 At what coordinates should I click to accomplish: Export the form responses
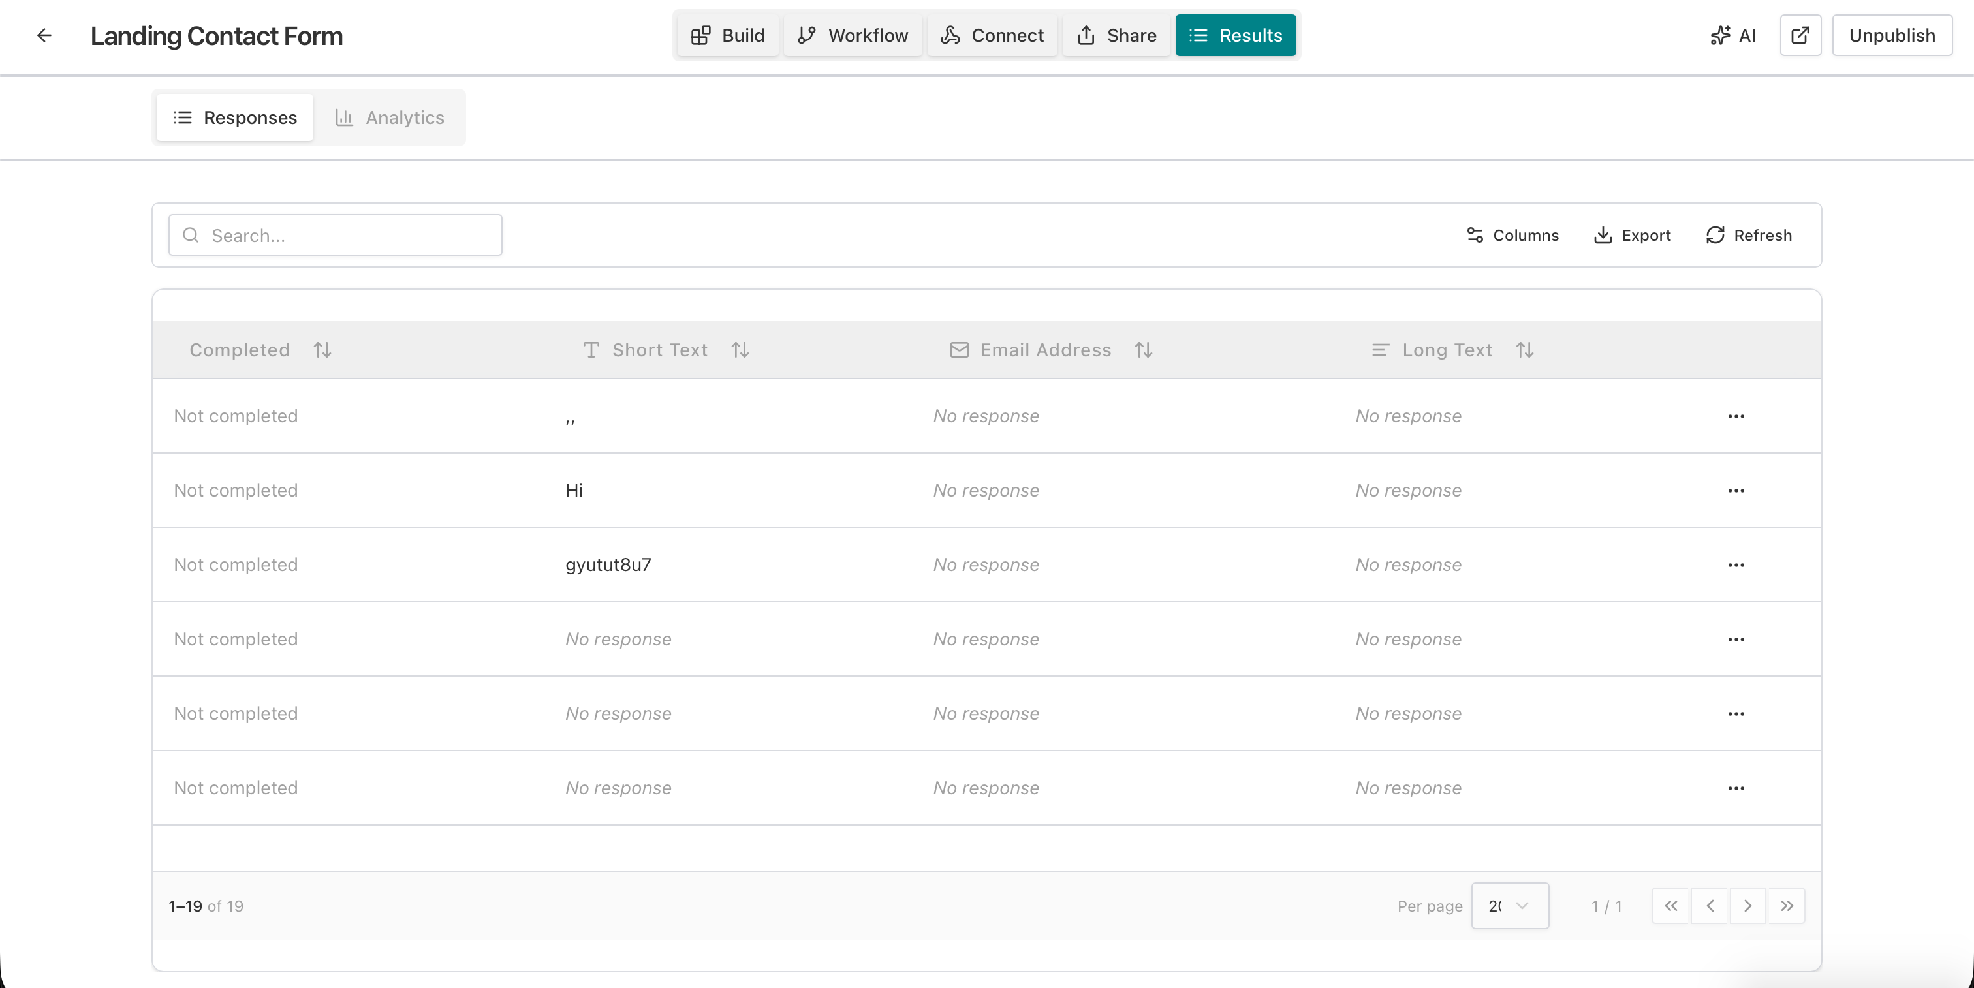[1632, 235]
